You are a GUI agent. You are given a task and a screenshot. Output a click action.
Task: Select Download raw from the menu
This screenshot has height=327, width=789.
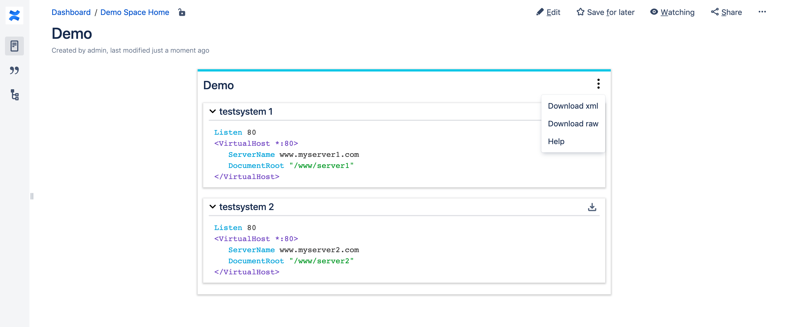tap(573, 124)
